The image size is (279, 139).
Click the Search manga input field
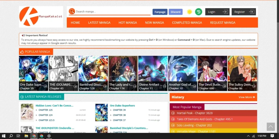coord(112,12)
